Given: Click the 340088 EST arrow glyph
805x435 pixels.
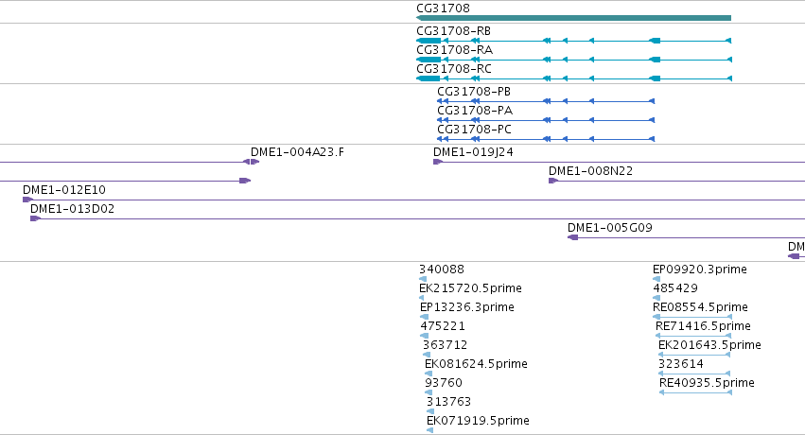Looking at the screenshot, I should click(x=423, y=279).
